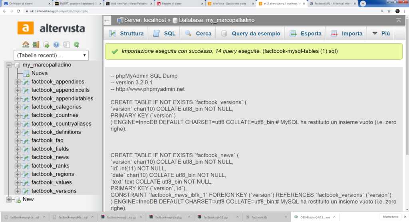409x222 pixels.
Task: Click the back arrow beside Server breadcrumb
Action: point(107,20)
